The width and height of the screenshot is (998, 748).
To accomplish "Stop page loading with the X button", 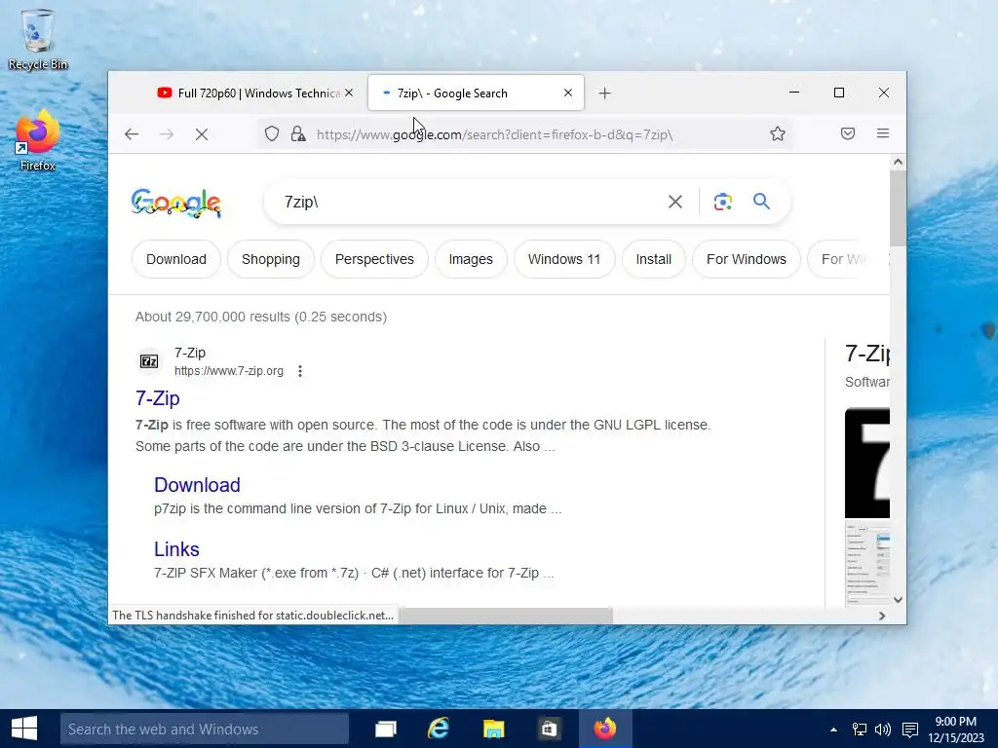I will 202,134.
